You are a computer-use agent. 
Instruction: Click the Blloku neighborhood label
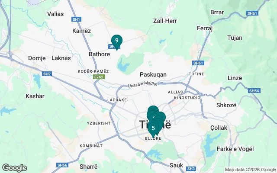(x=153, y=138)
